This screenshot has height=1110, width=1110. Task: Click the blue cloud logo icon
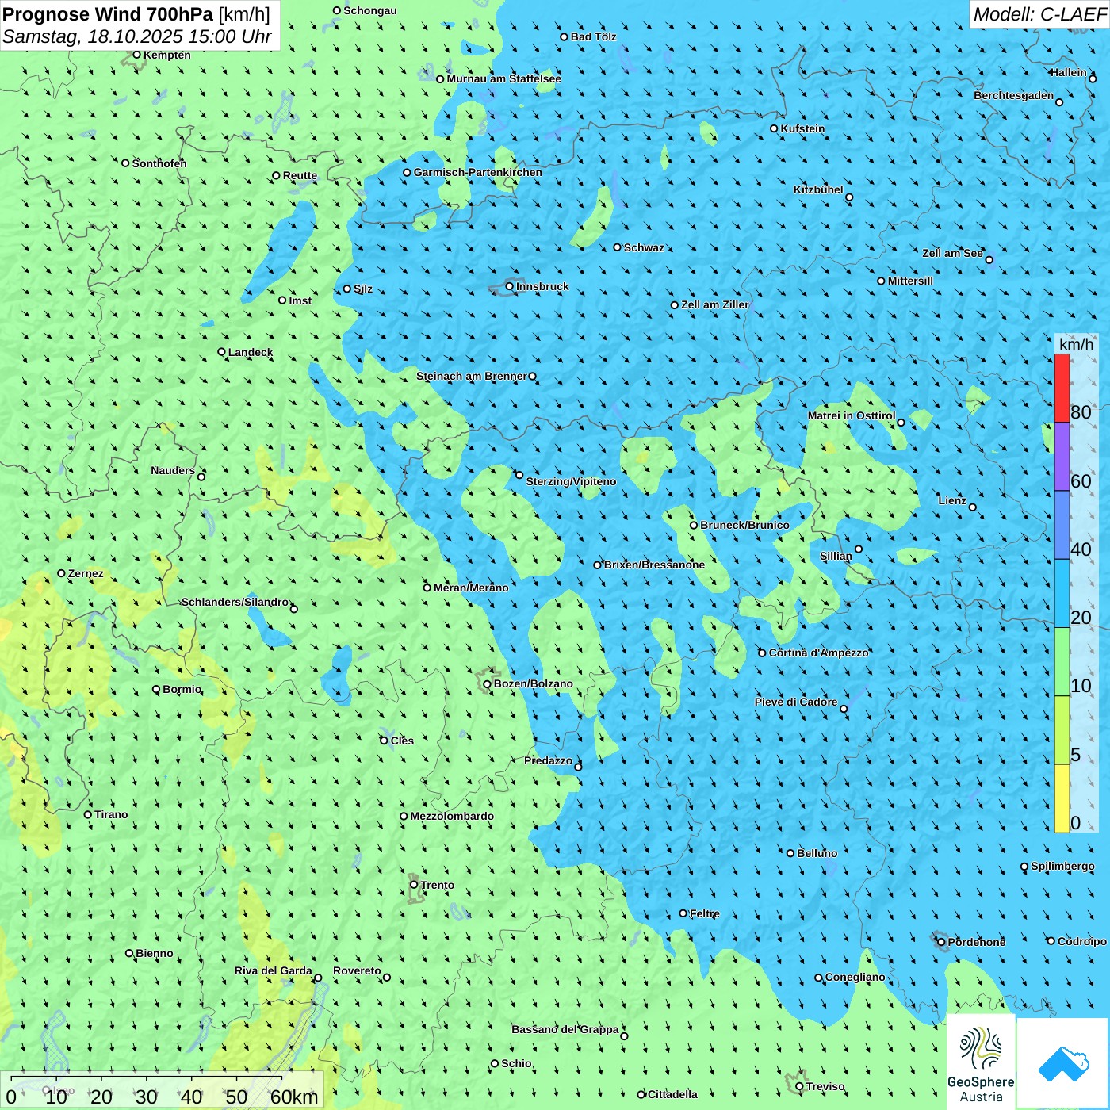coord(1062,1063)
